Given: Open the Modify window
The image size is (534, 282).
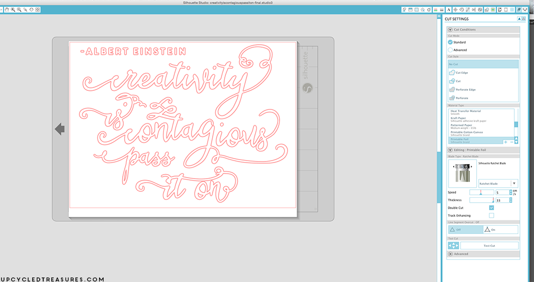Looking at the screenshot, I should pyautogui.click(x=487, y=10).
